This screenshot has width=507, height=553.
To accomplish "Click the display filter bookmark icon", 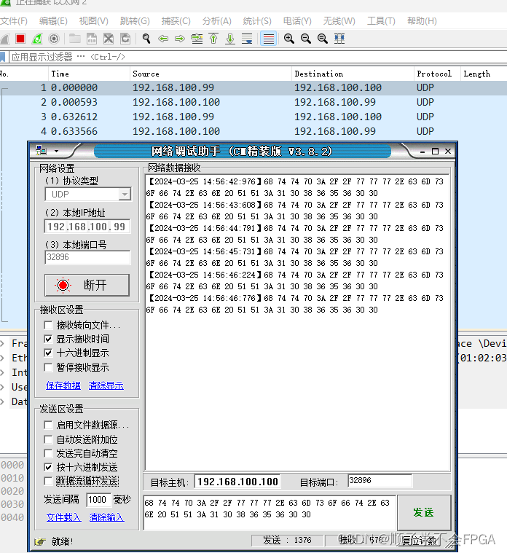I will point(2,57).
